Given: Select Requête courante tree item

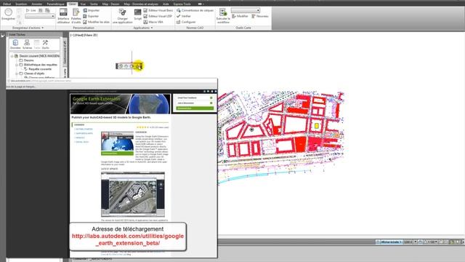Looking at the screenshot, I should (40, 69).
